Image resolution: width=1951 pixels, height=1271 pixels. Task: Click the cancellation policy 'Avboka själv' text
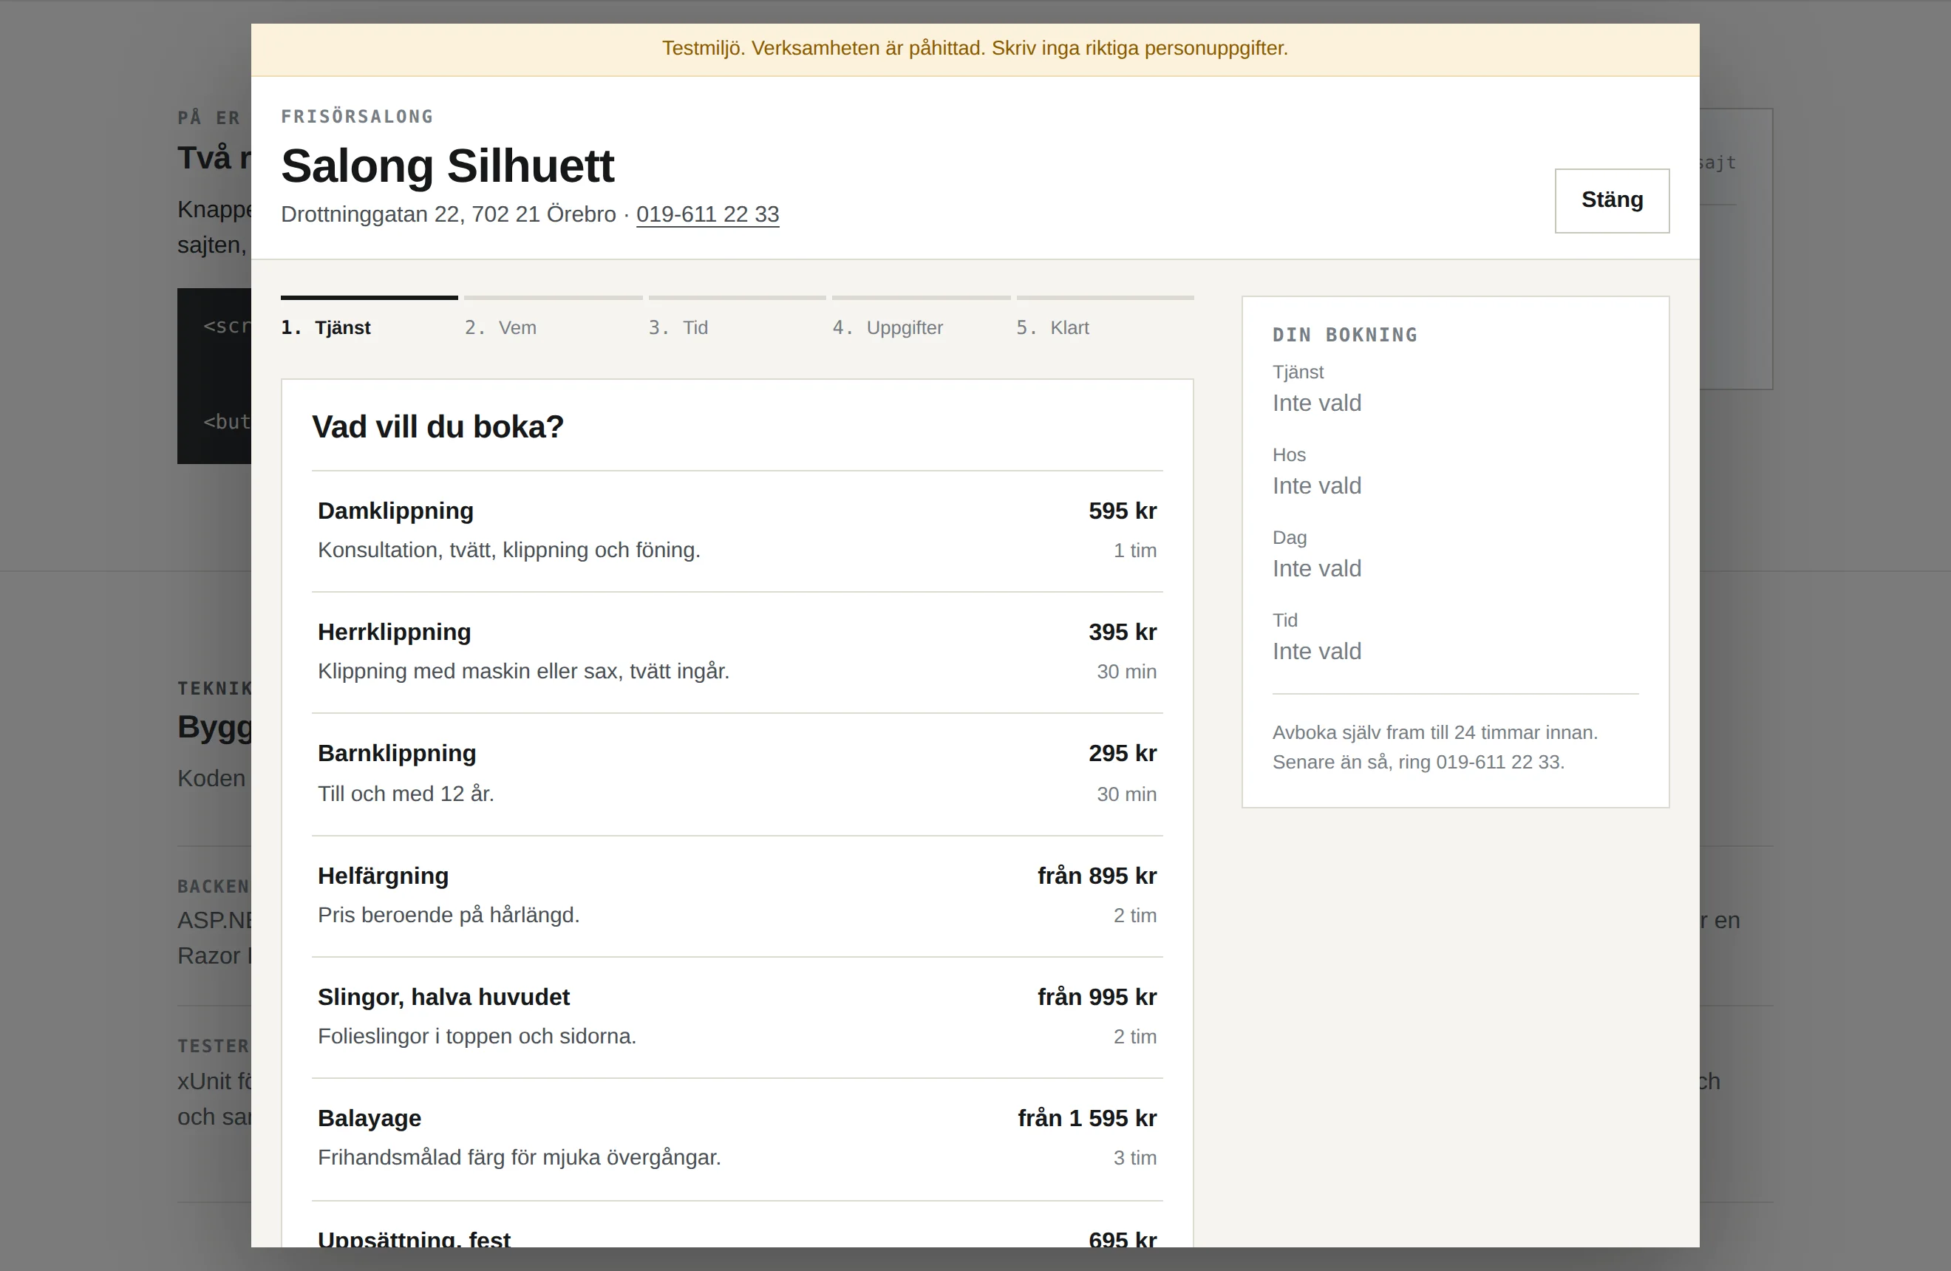(x=1434, y=747)
